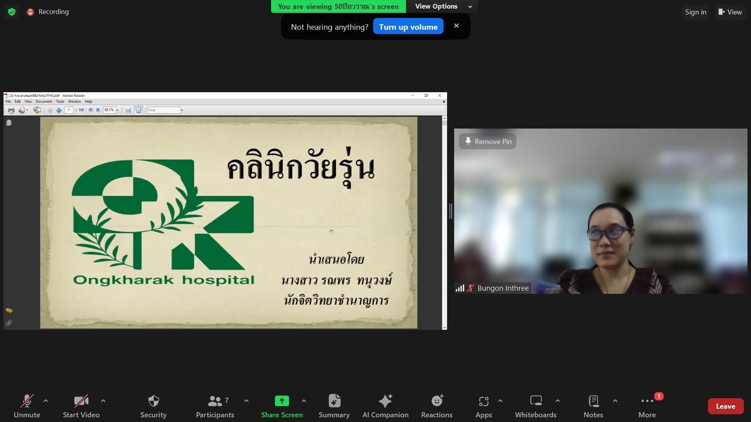Click Remove Pin on video
The width and height of the screenshot is (751, 422).
click(x=487, y=141)
